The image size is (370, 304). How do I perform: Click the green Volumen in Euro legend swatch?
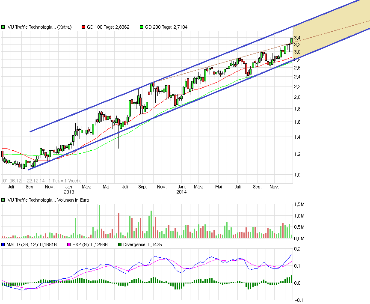tap(3, 200)
